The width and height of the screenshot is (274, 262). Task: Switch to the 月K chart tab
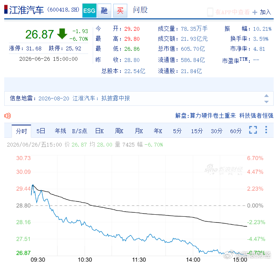click(x=139, y=131)
